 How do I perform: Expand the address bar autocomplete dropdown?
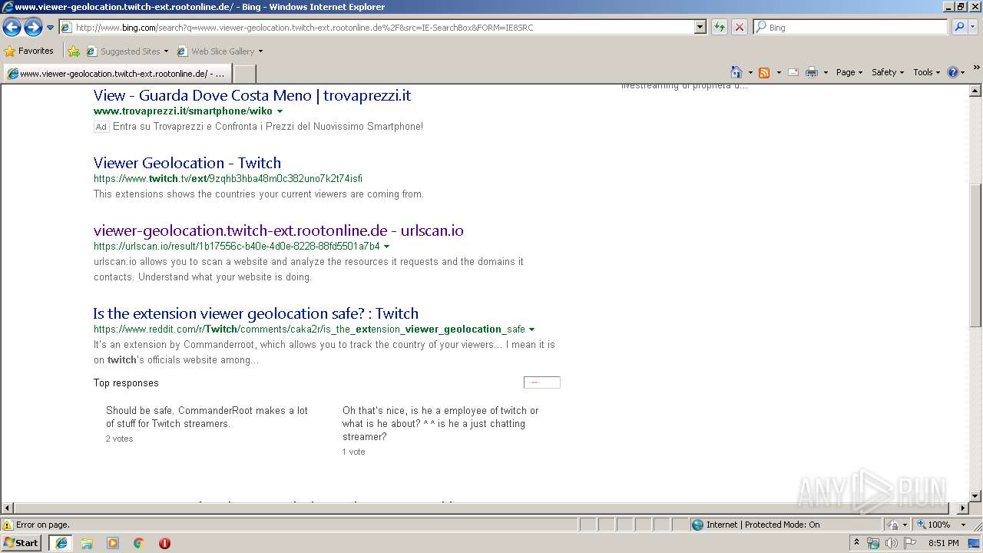pyautogui.click(x=700, y=28)
